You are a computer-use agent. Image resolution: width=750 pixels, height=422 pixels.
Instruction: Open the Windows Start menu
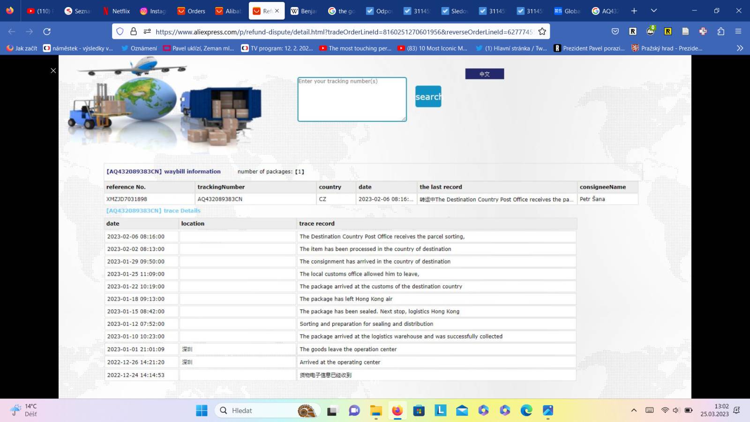click(x=202, y=410)
